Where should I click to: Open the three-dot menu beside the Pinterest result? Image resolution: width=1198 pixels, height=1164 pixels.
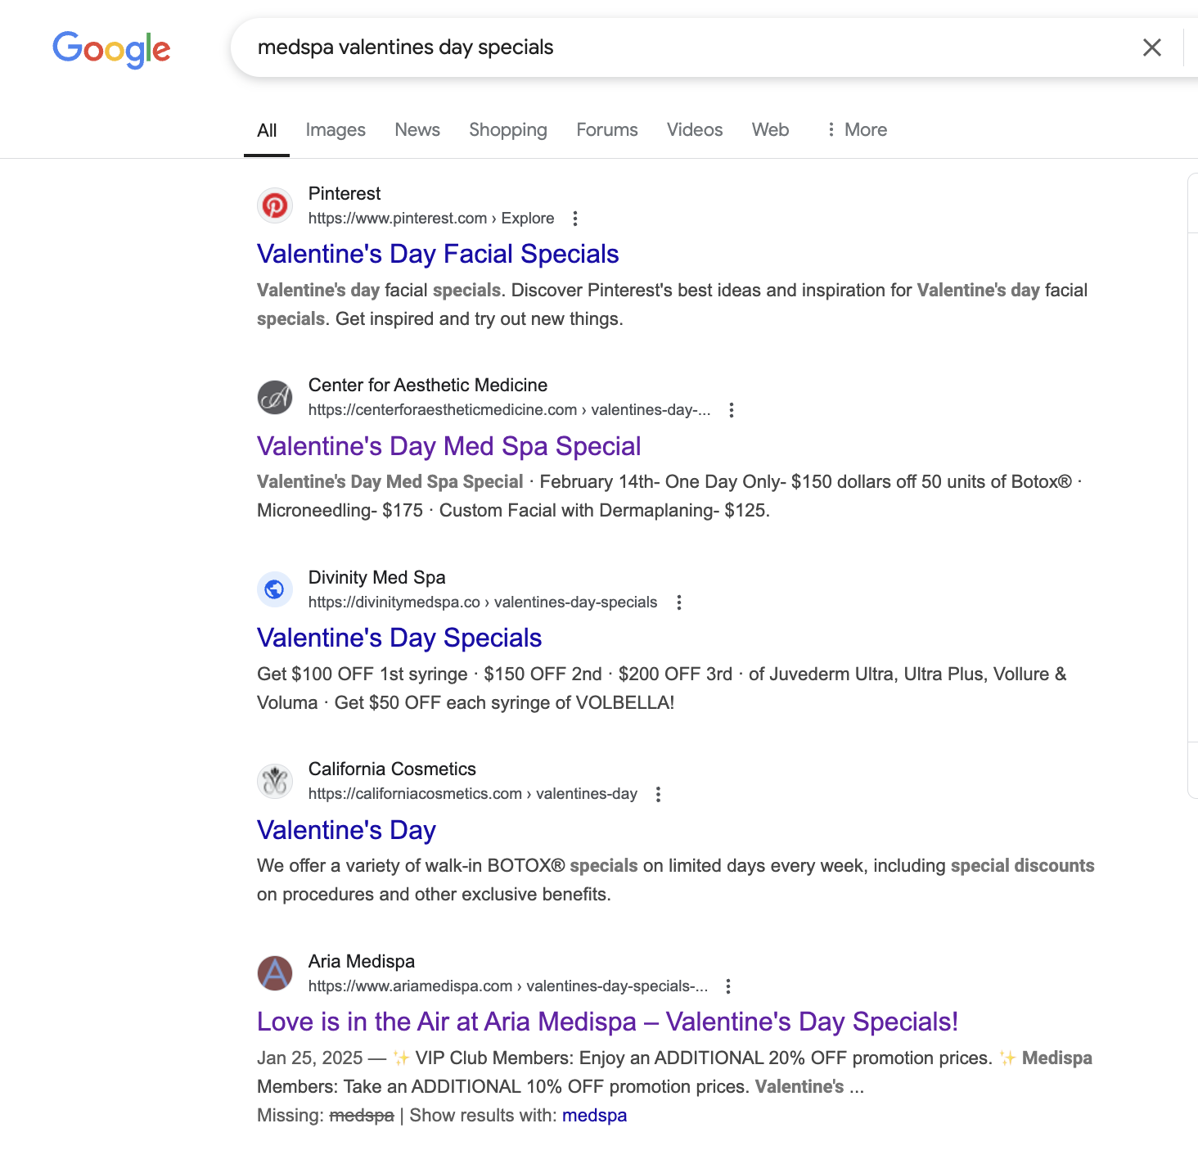point(575,219)
